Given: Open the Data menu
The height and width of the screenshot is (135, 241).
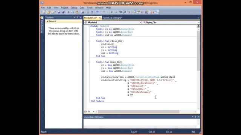Looking at the screenshot, I should [82, 7].
